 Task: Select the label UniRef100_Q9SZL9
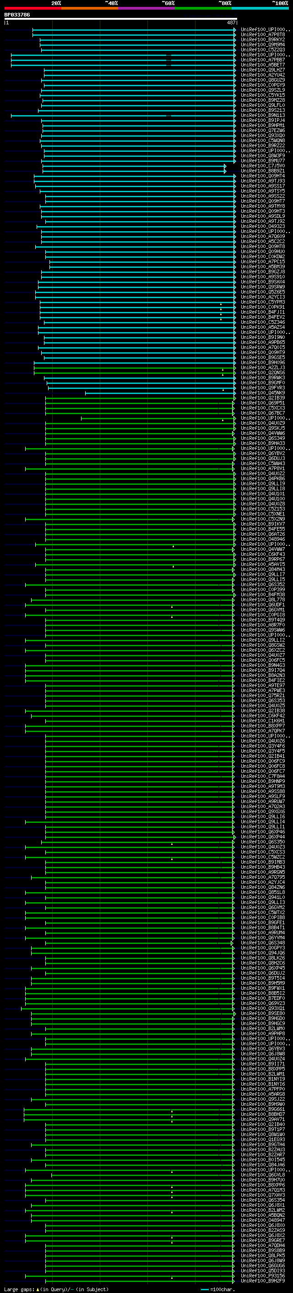pos(263,90)
